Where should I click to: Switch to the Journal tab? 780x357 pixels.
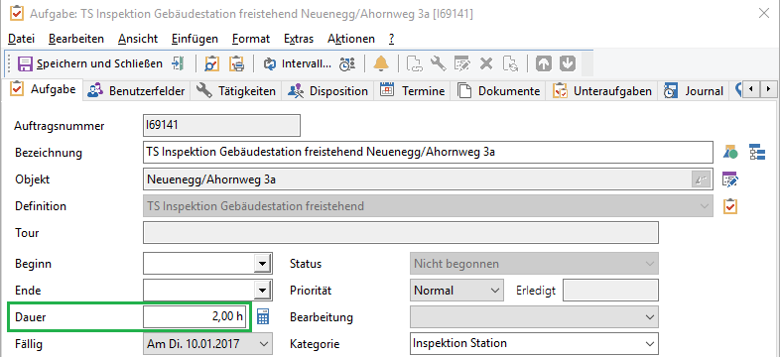[694, 91]
